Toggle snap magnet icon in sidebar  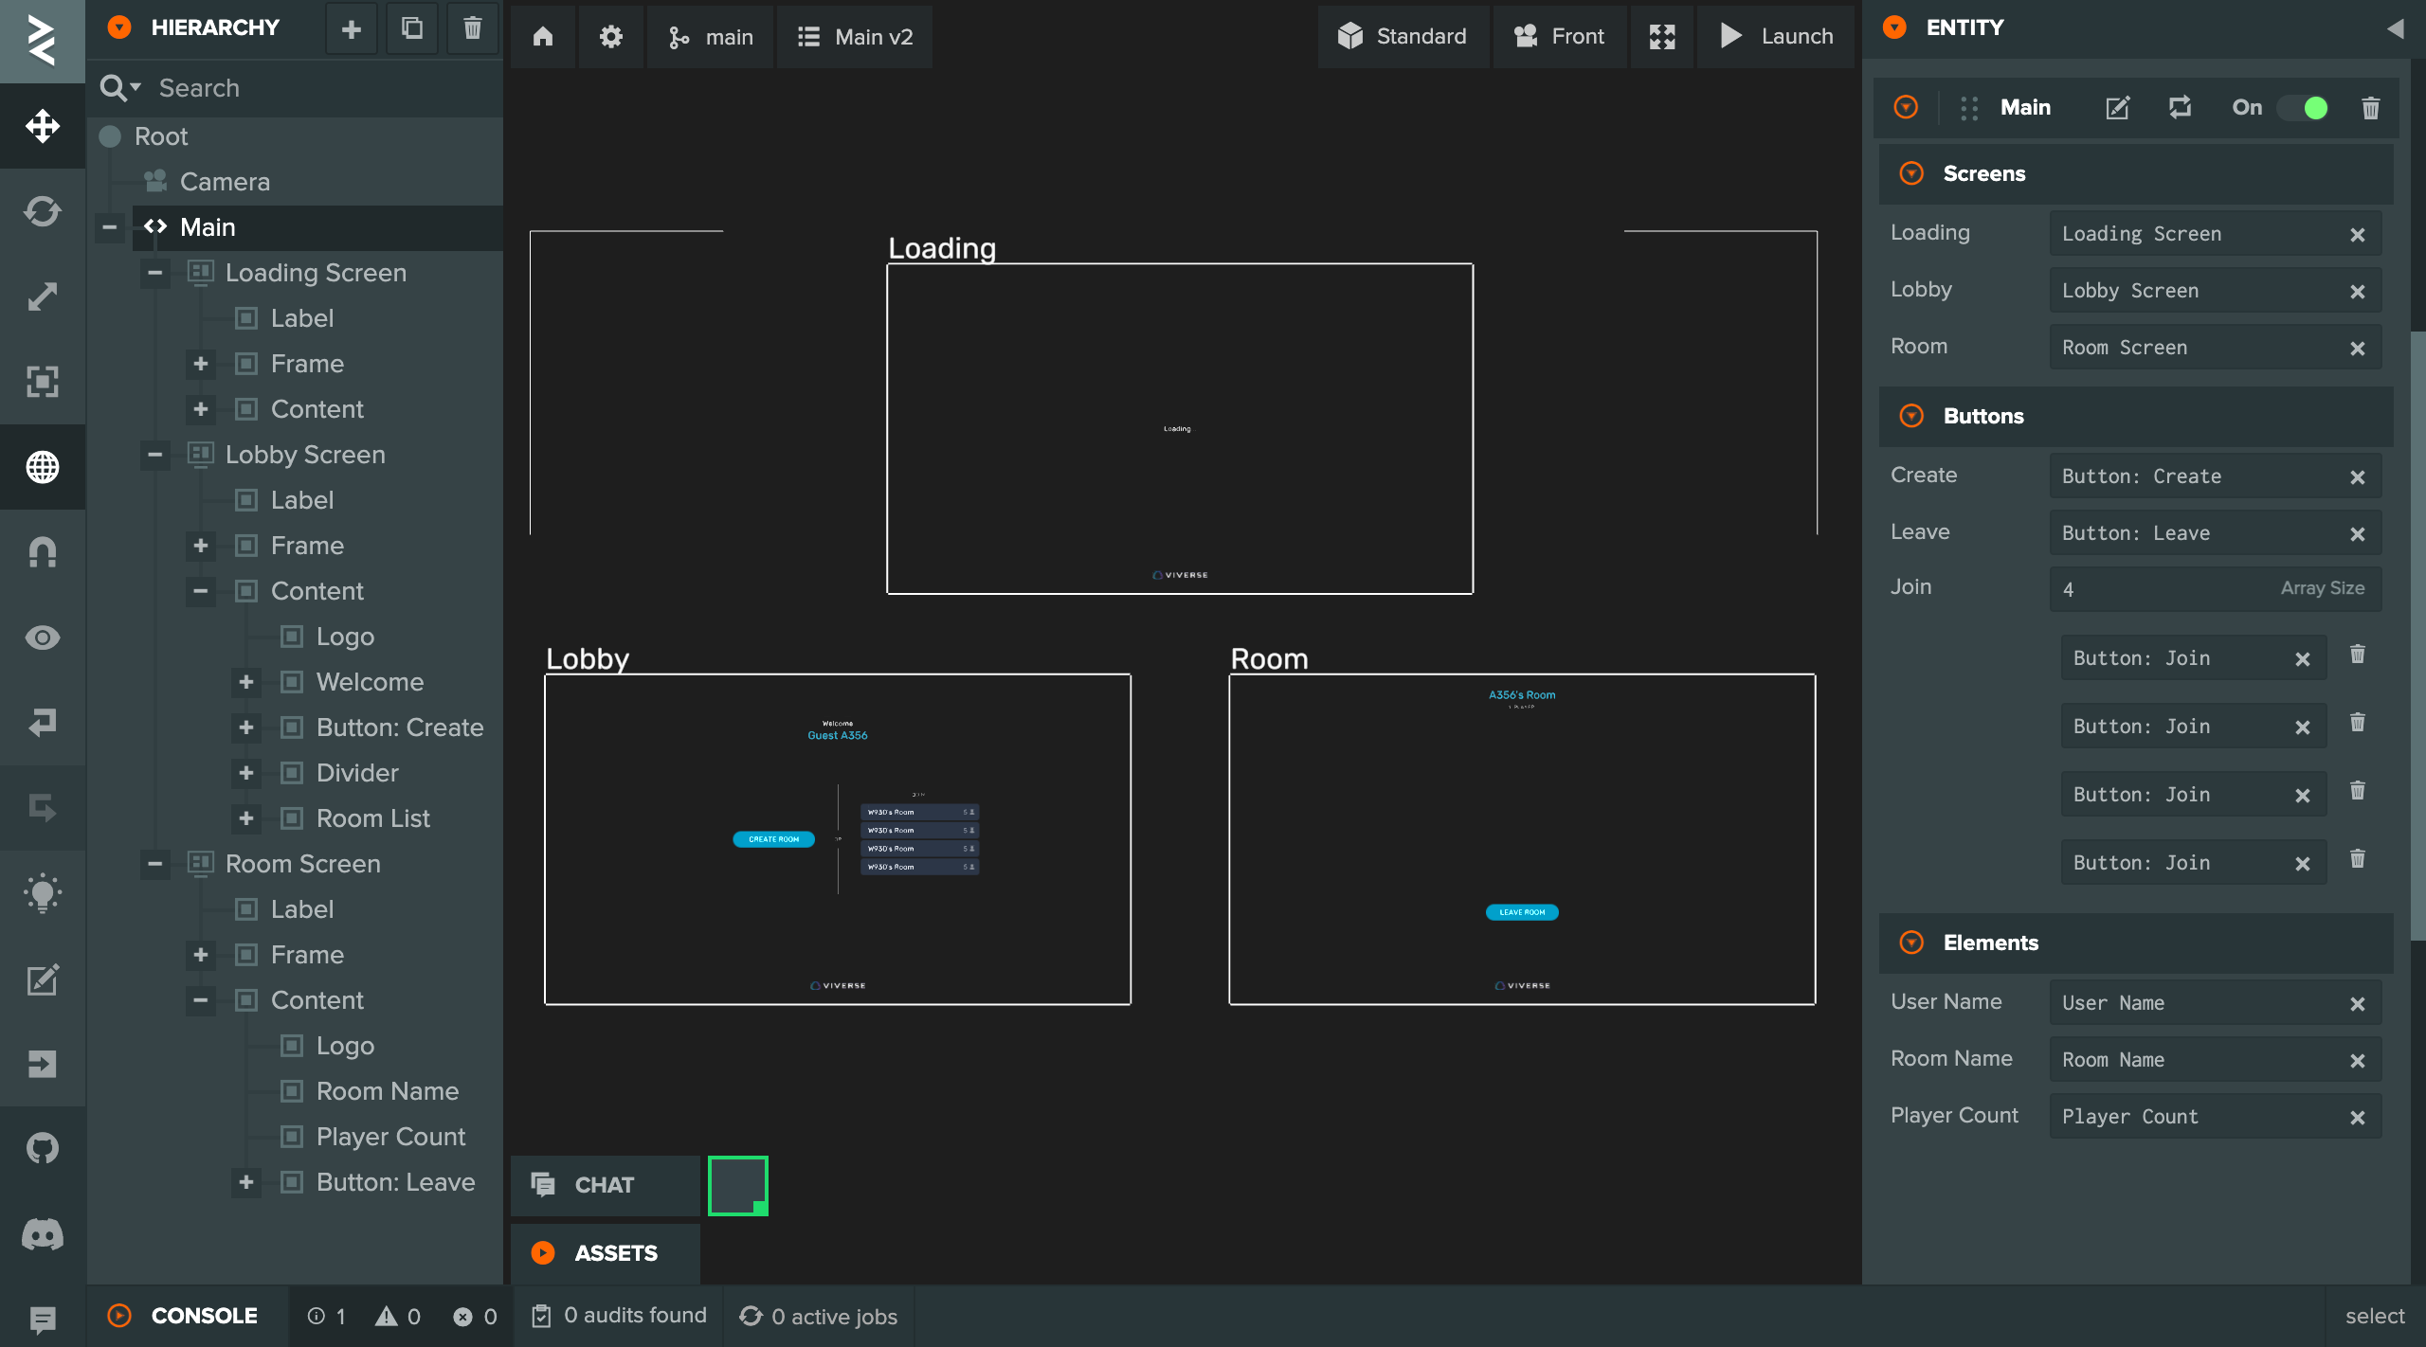point(43,552)
